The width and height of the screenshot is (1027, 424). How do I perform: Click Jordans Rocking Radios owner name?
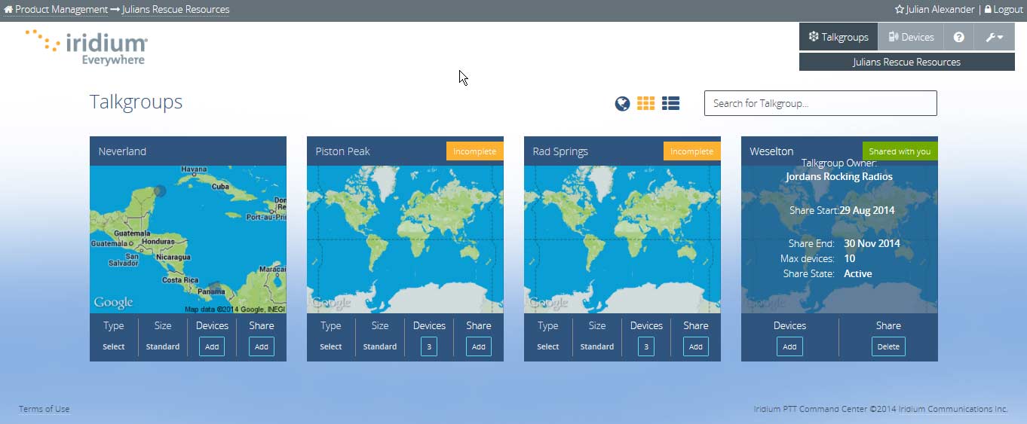click(x=839, y=177)
